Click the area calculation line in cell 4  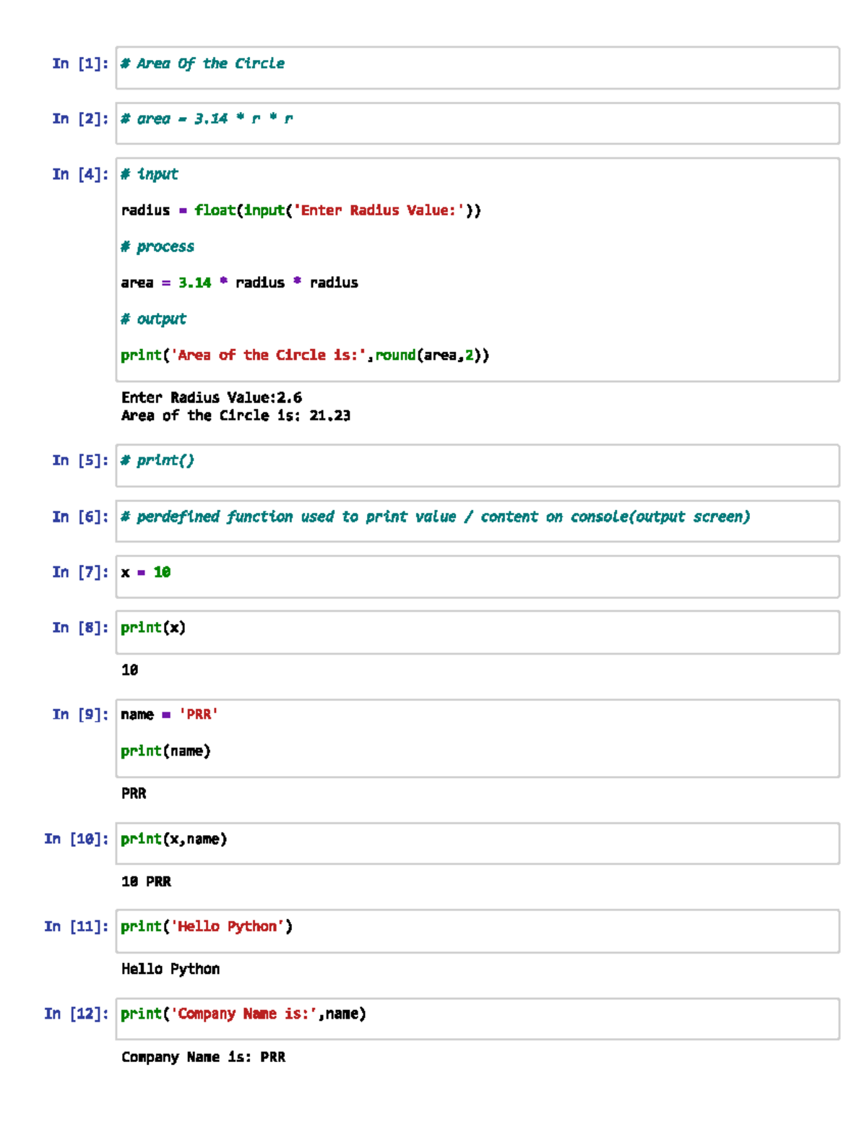(x=240, y=282)
